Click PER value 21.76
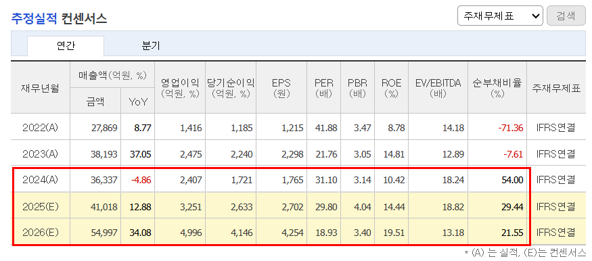The width and height of the screenshot is (592, 261). point(326,154)
